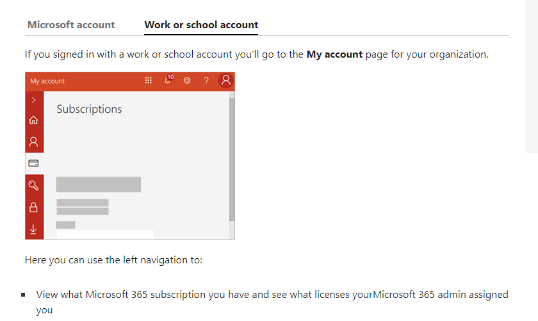The height and width of the screenshot is (321, 538).
Task: Open the settings gear icon
Action: click(x=187, y=80)
